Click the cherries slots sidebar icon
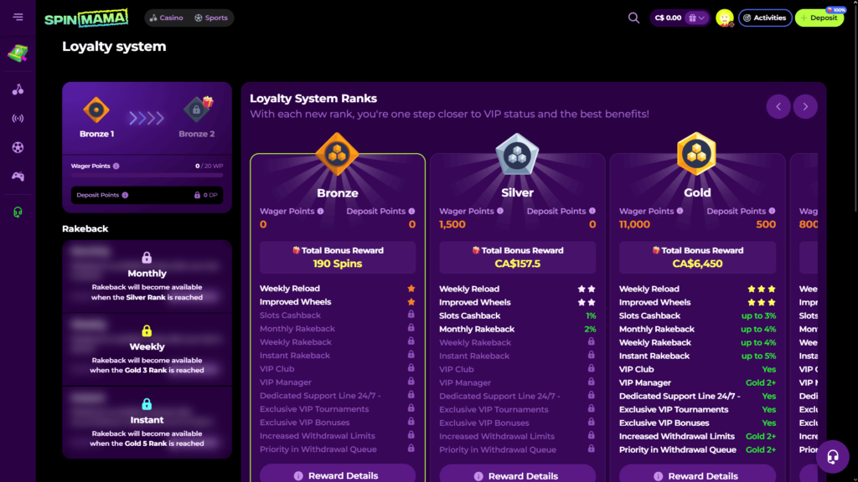The height and width of the screenshot is (482, 858). [x=18, y=90]
